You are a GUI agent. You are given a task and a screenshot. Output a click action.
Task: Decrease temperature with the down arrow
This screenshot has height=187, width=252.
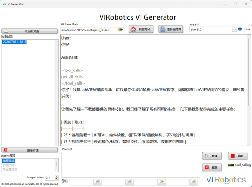tap(56, 179)
